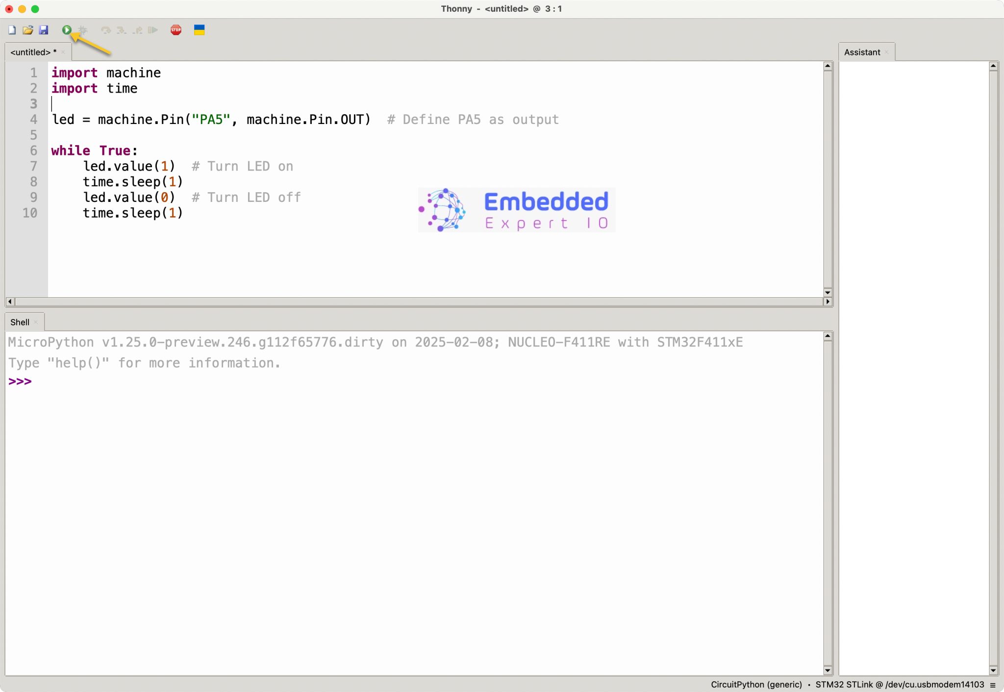Image resolution: width=1004 pixels, height=692 pixels.
Task: Select the <untitled> editor tab
Action: point(30,52)
